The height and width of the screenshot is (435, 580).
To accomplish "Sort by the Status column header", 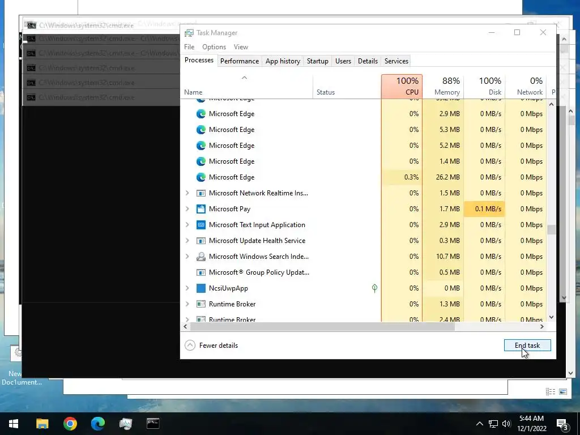I will (x=347, y=87).
